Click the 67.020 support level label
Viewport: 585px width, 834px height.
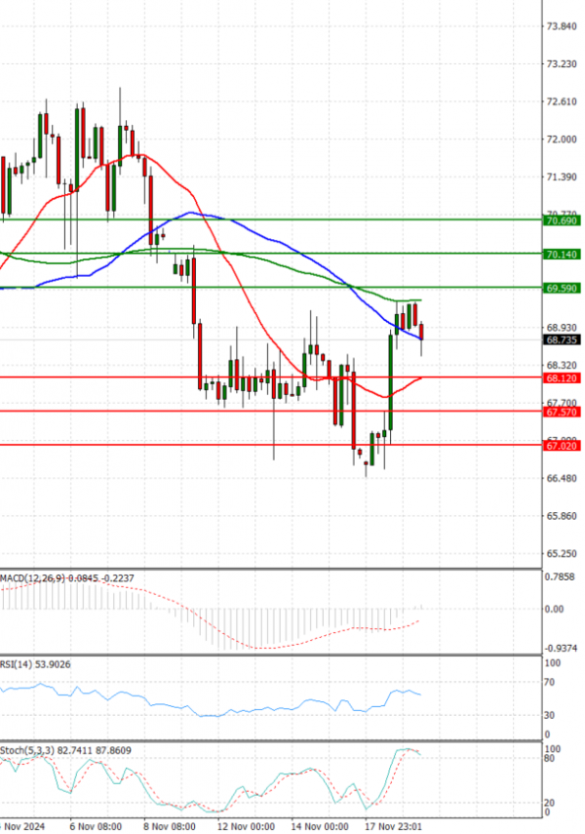coord(561,445)
